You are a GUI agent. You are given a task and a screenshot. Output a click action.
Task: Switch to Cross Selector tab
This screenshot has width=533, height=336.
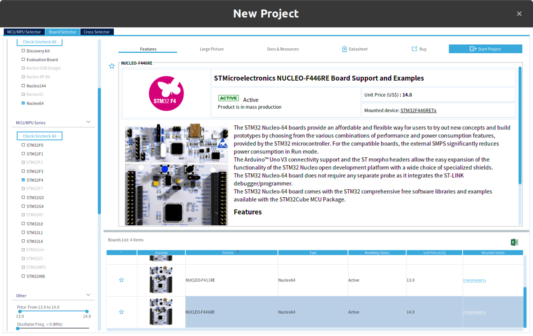pos(97,32)
